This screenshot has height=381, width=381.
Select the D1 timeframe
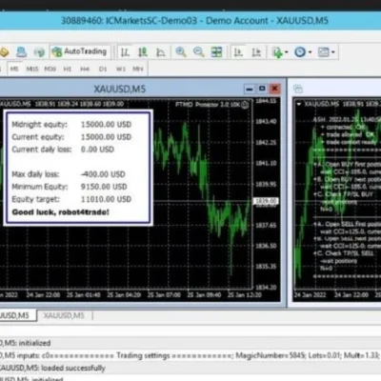point(103,69)
